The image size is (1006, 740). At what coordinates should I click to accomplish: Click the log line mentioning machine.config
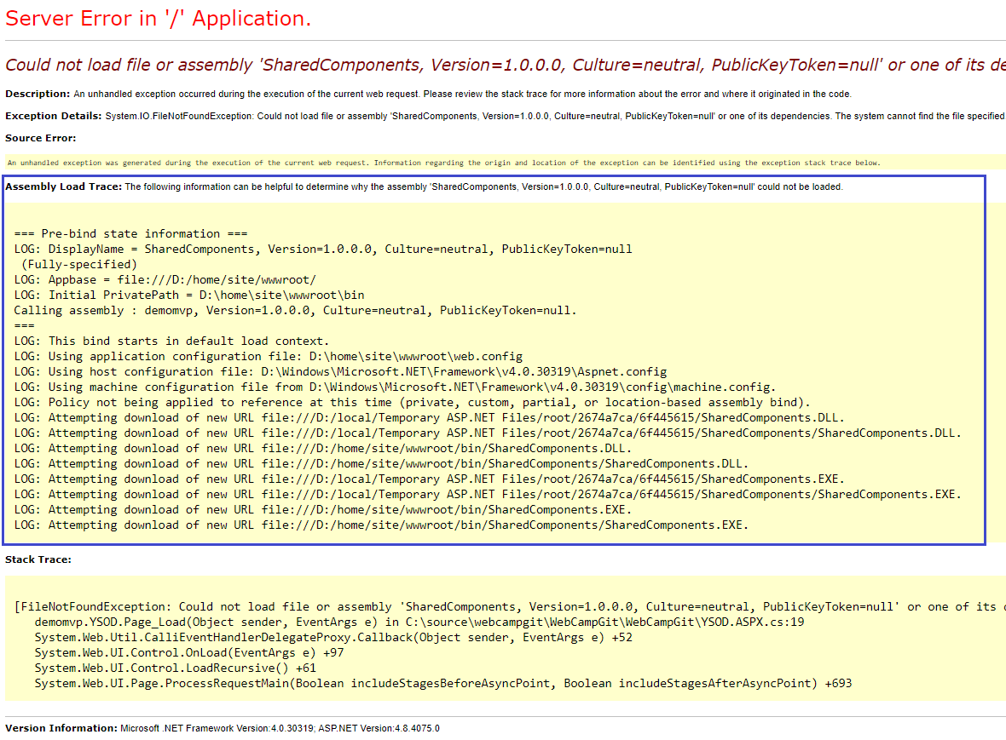tap(395, 387)
